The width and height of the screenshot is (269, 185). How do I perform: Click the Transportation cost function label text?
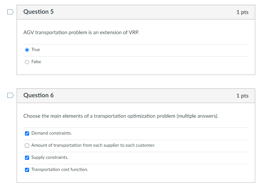click(59, 170)
